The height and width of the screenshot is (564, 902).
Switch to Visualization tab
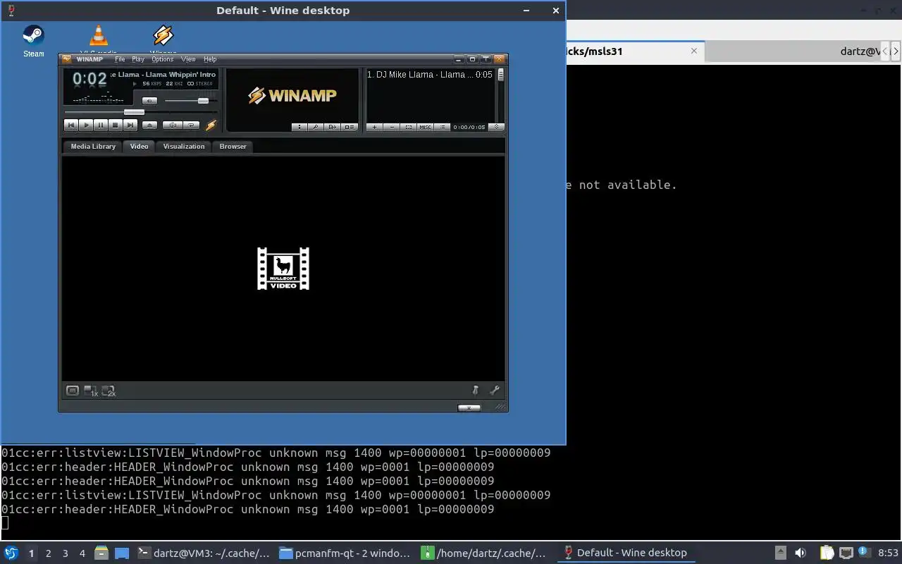[184, 146]
